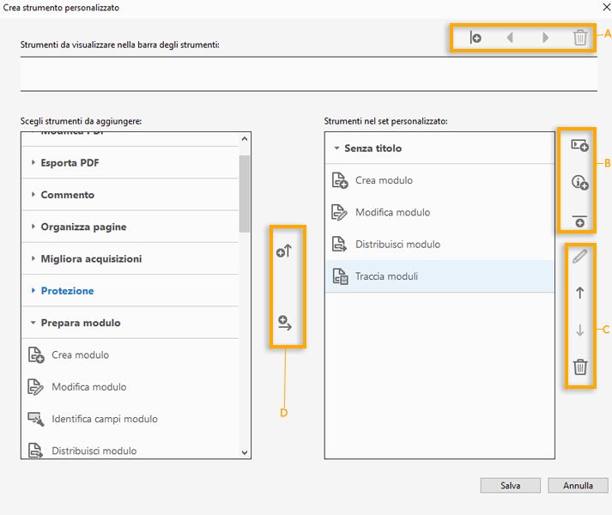The image size is (612, 515).
Task: Click the add to toolbar icon with up arrow
Action: coord(286,252)
